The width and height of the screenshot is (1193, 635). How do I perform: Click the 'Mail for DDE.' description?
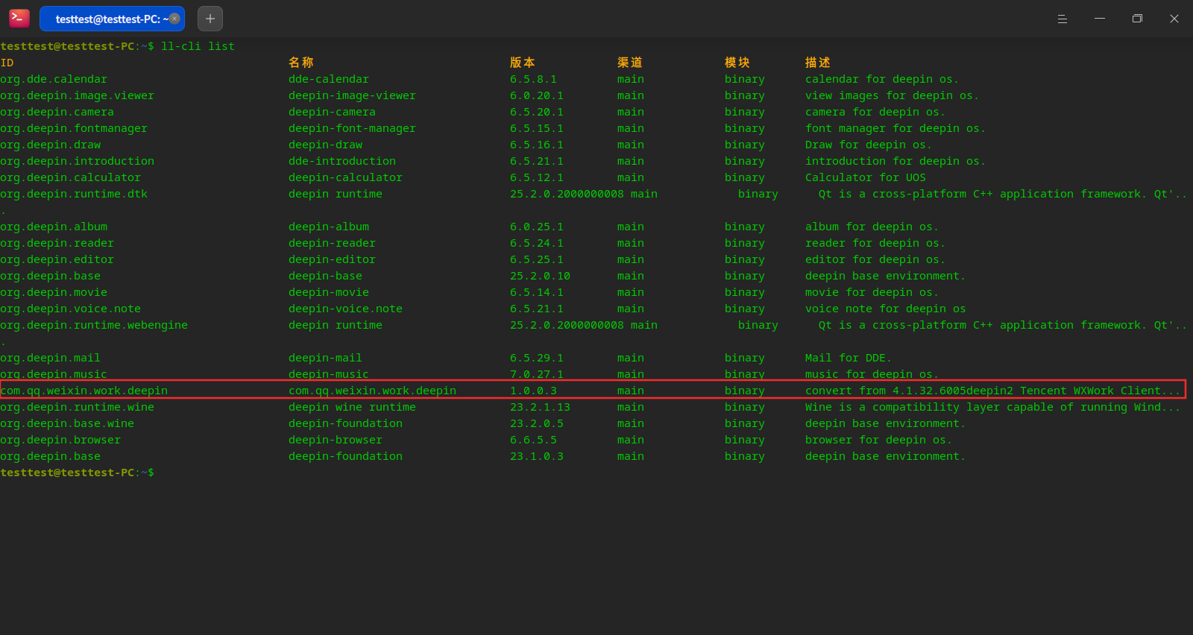click(x=849, y=358)
